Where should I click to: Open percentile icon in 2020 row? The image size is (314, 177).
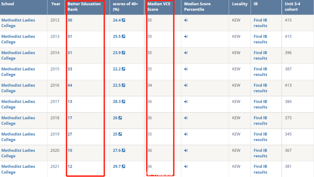point(186,150)
